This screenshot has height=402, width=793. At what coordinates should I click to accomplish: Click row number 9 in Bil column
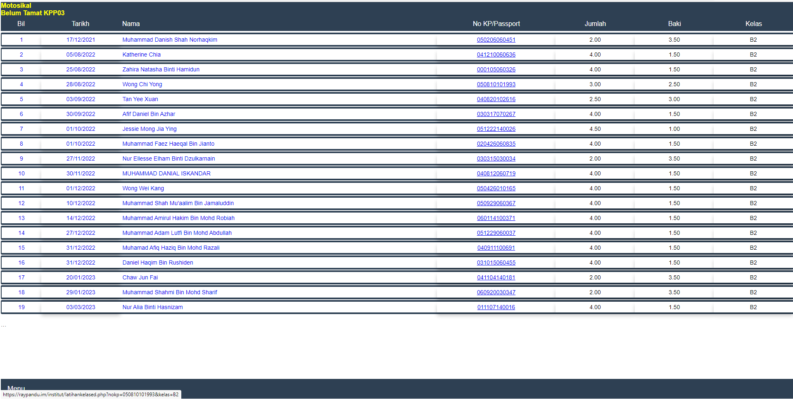pos(21,159)
